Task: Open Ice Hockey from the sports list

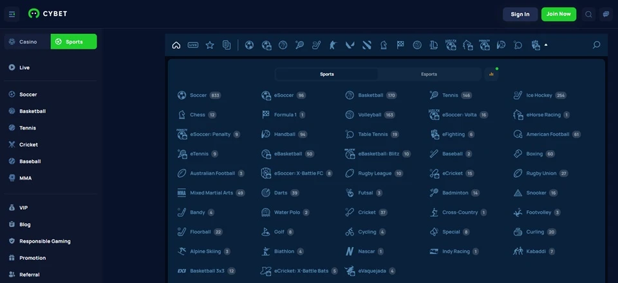Action: click(539, 96)
